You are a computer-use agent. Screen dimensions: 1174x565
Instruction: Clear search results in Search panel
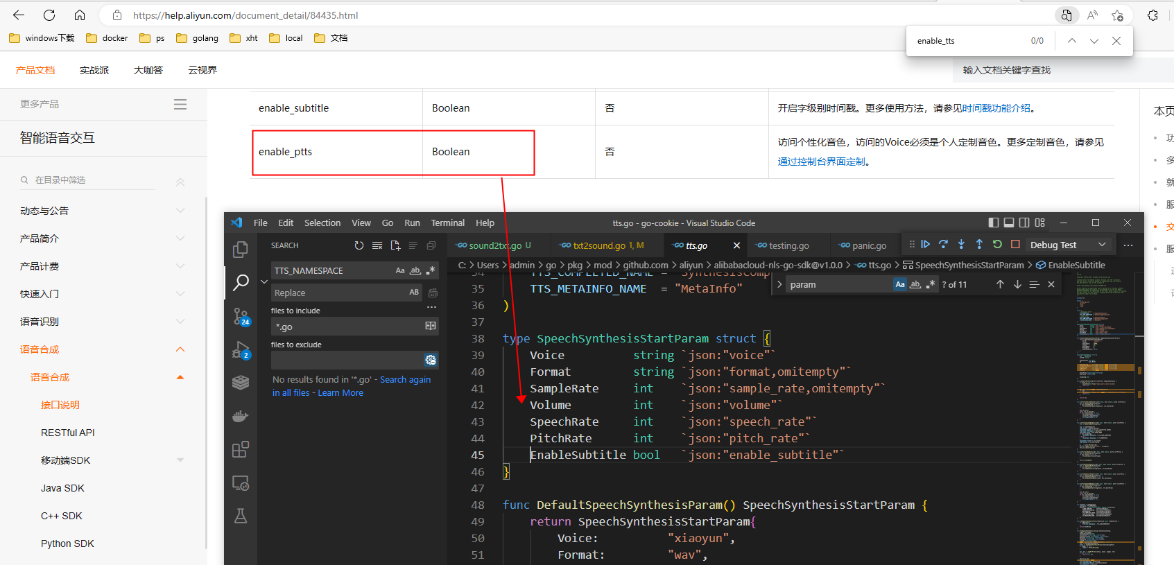377,245
